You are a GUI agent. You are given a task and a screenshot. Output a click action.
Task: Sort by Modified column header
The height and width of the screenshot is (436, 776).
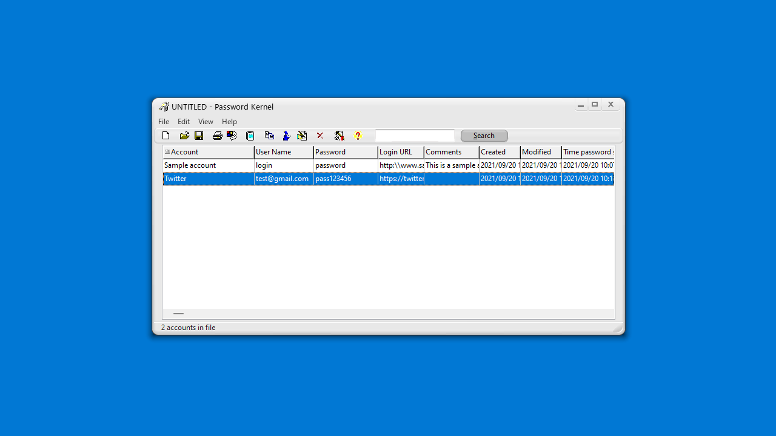(541, 152)
